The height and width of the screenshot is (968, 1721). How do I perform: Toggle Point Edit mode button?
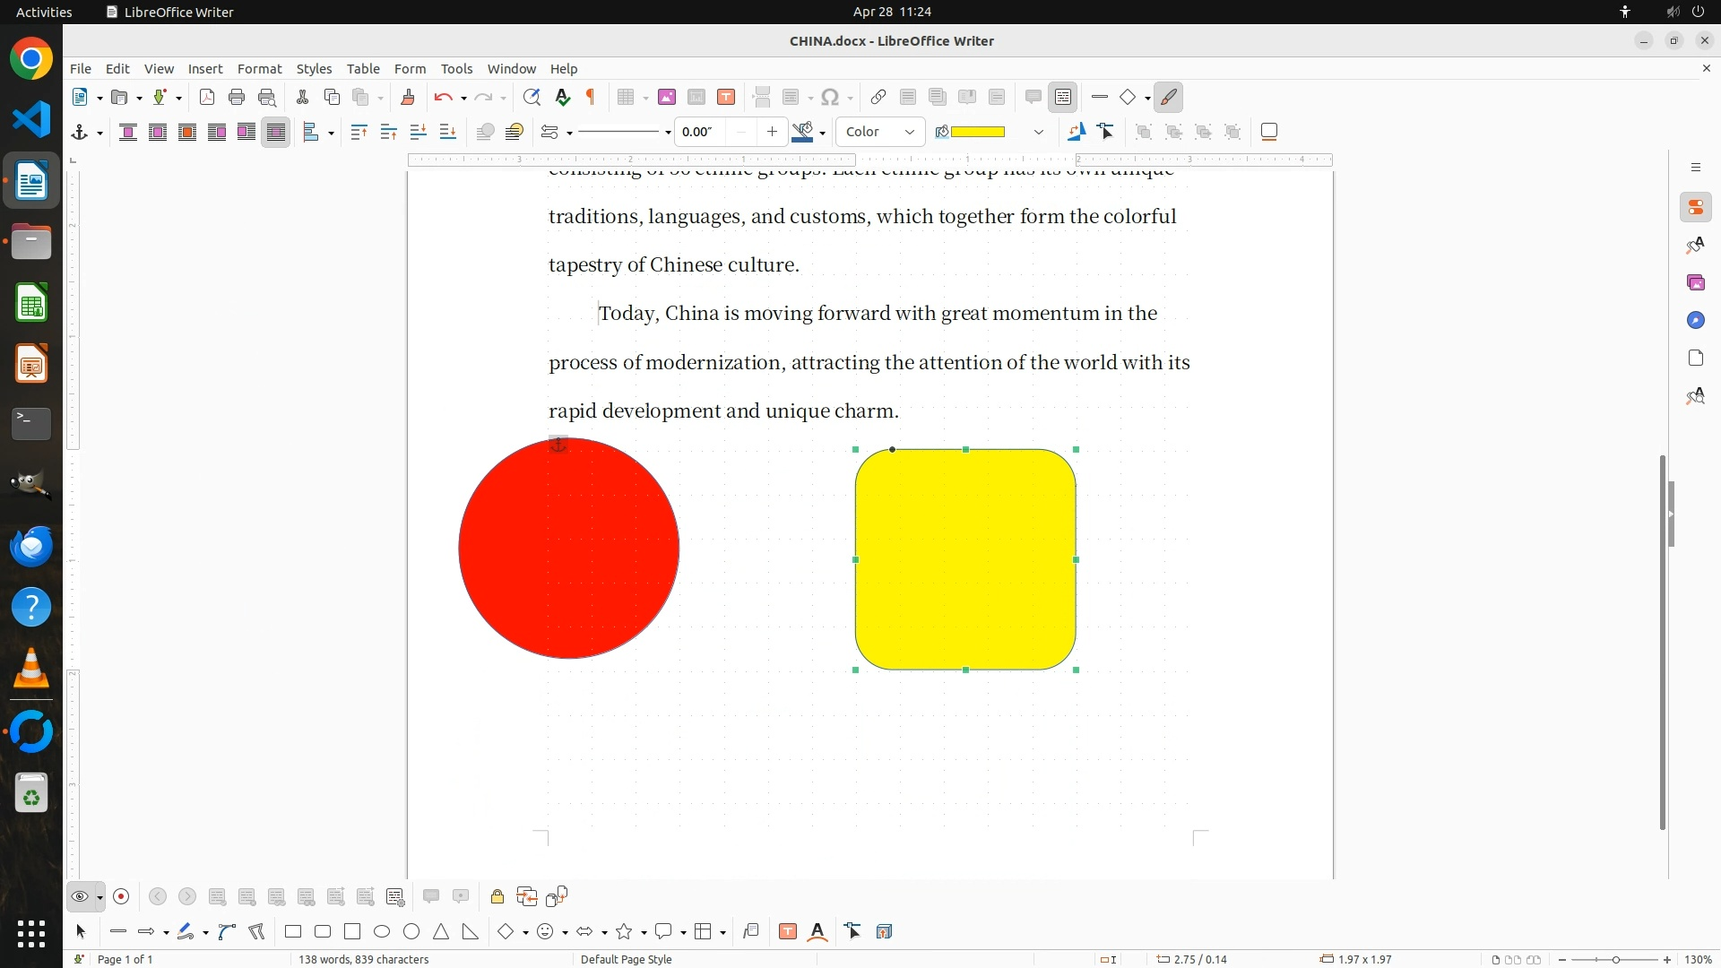1106,132
